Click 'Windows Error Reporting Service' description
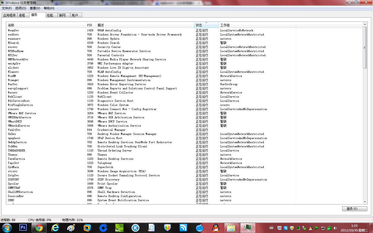The width and height of the screenshot is (373, 233). tap(121, 84)
